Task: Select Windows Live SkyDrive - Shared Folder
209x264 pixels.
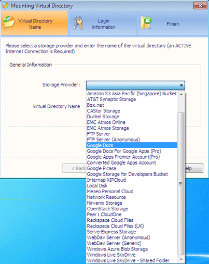Action: 132,260
